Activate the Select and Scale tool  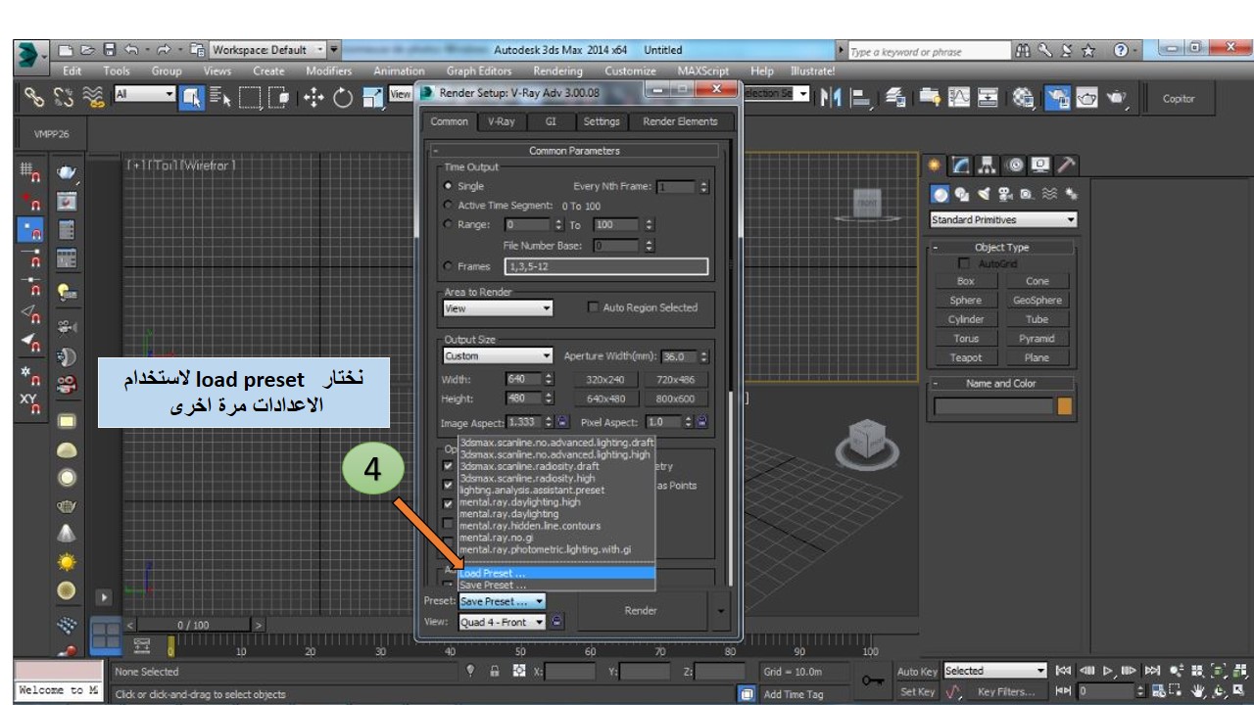pyautogui.click(x=373, y=97)
